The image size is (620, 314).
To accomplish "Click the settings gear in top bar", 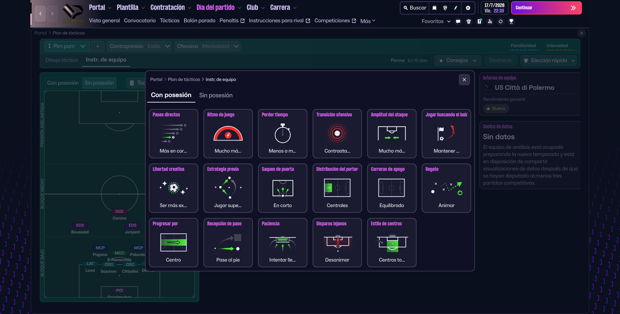I will point(468,8).
